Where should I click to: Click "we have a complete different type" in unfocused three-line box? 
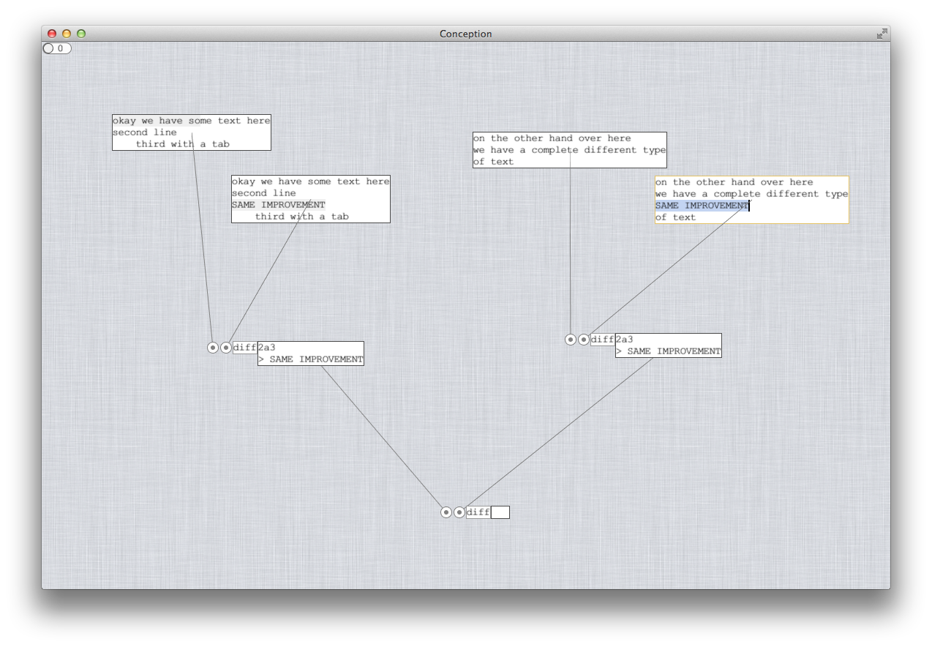click(x=570, y=150)
